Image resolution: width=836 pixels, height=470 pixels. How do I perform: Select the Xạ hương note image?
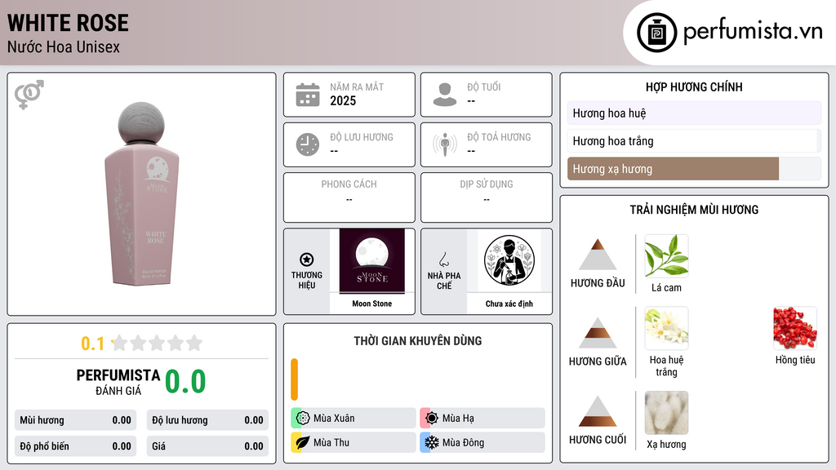666,413
